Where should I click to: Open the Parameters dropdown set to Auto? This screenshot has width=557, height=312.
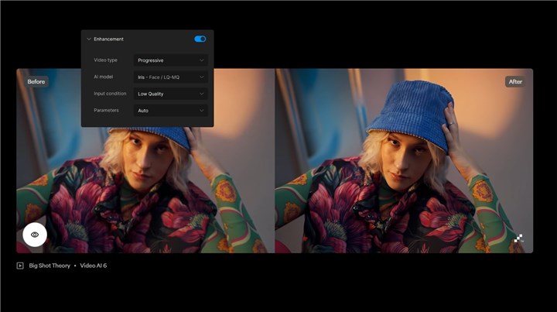pyautogui.click(x=170, y=111)
